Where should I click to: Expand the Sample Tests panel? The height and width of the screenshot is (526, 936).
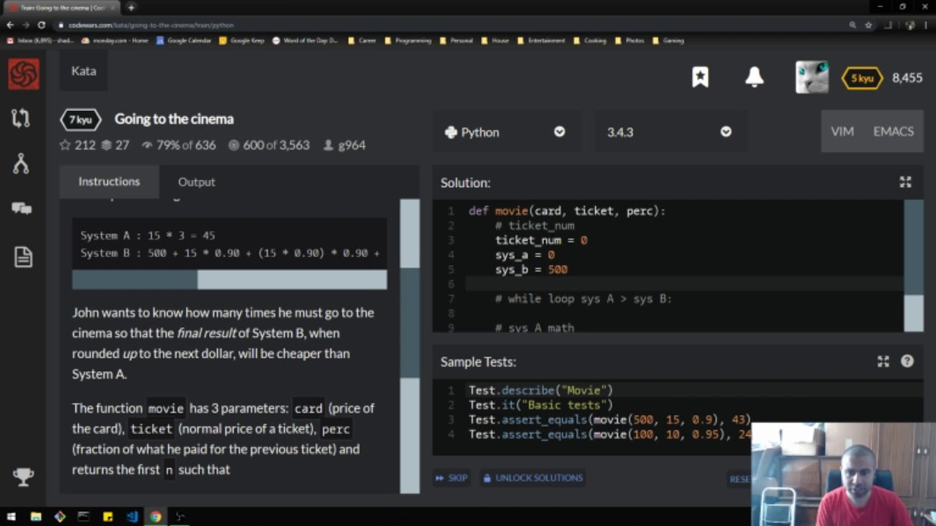883,362
